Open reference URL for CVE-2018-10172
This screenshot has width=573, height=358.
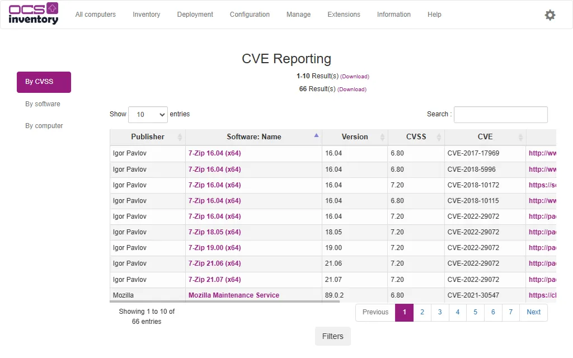(x=542, y=185)
